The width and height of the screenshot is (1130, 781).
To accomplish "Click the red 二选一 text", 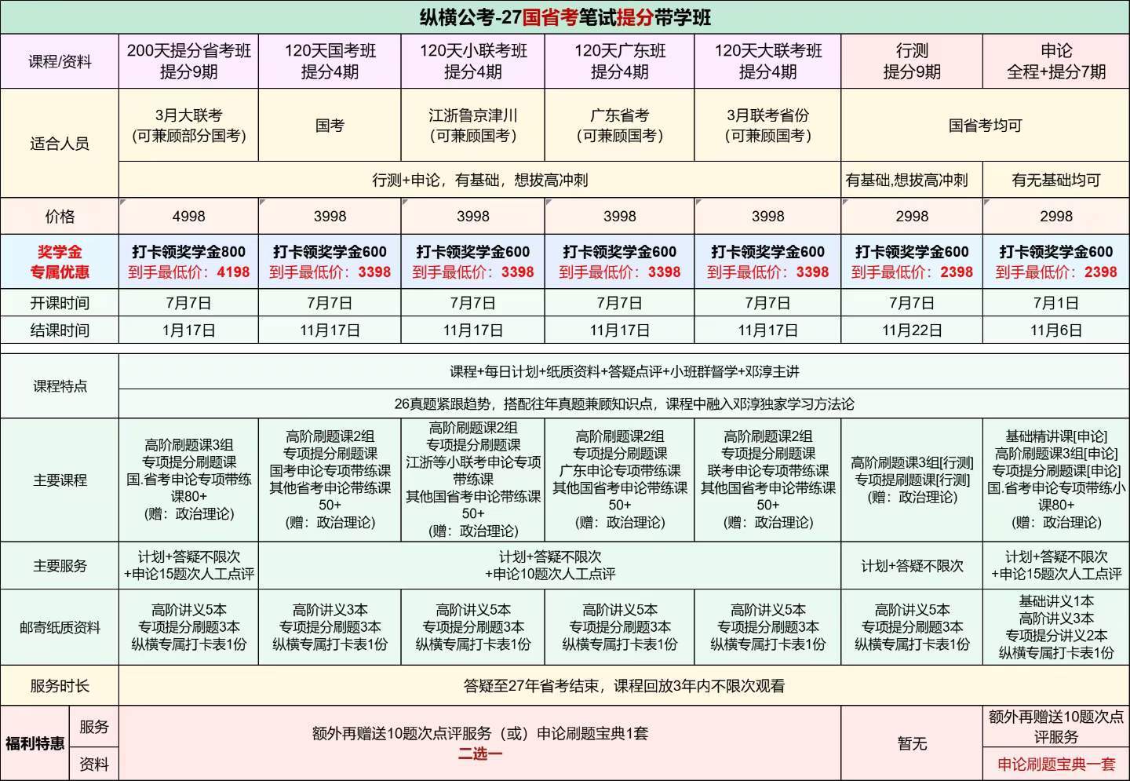I will (x=480, y=754).
